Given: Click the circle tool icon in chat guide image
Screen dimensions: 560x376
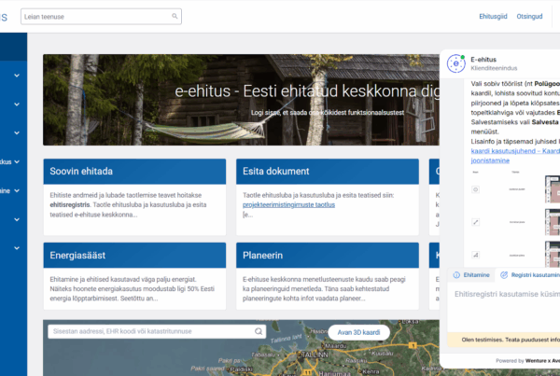Looking at the screenshot, I should point(475,189).
